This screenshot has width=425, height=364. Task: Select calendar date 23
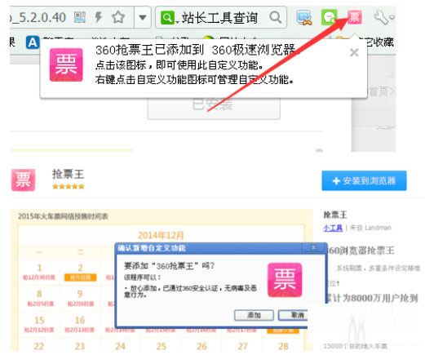80,346
